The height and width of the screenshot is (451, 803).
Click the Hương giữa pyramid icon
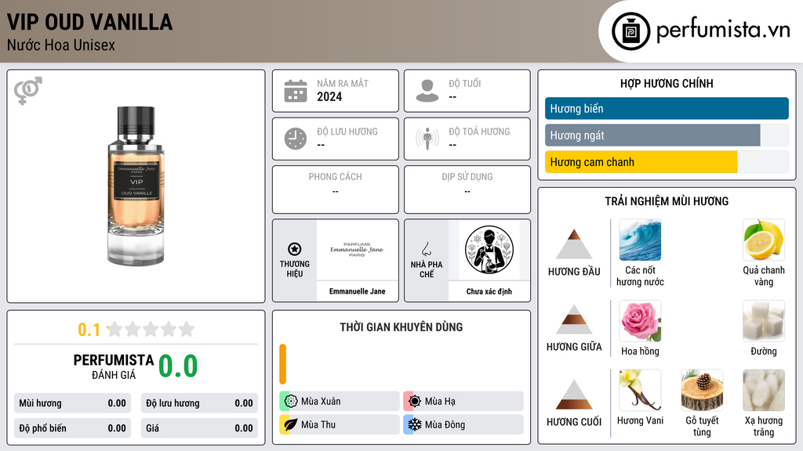click(574, 319)
